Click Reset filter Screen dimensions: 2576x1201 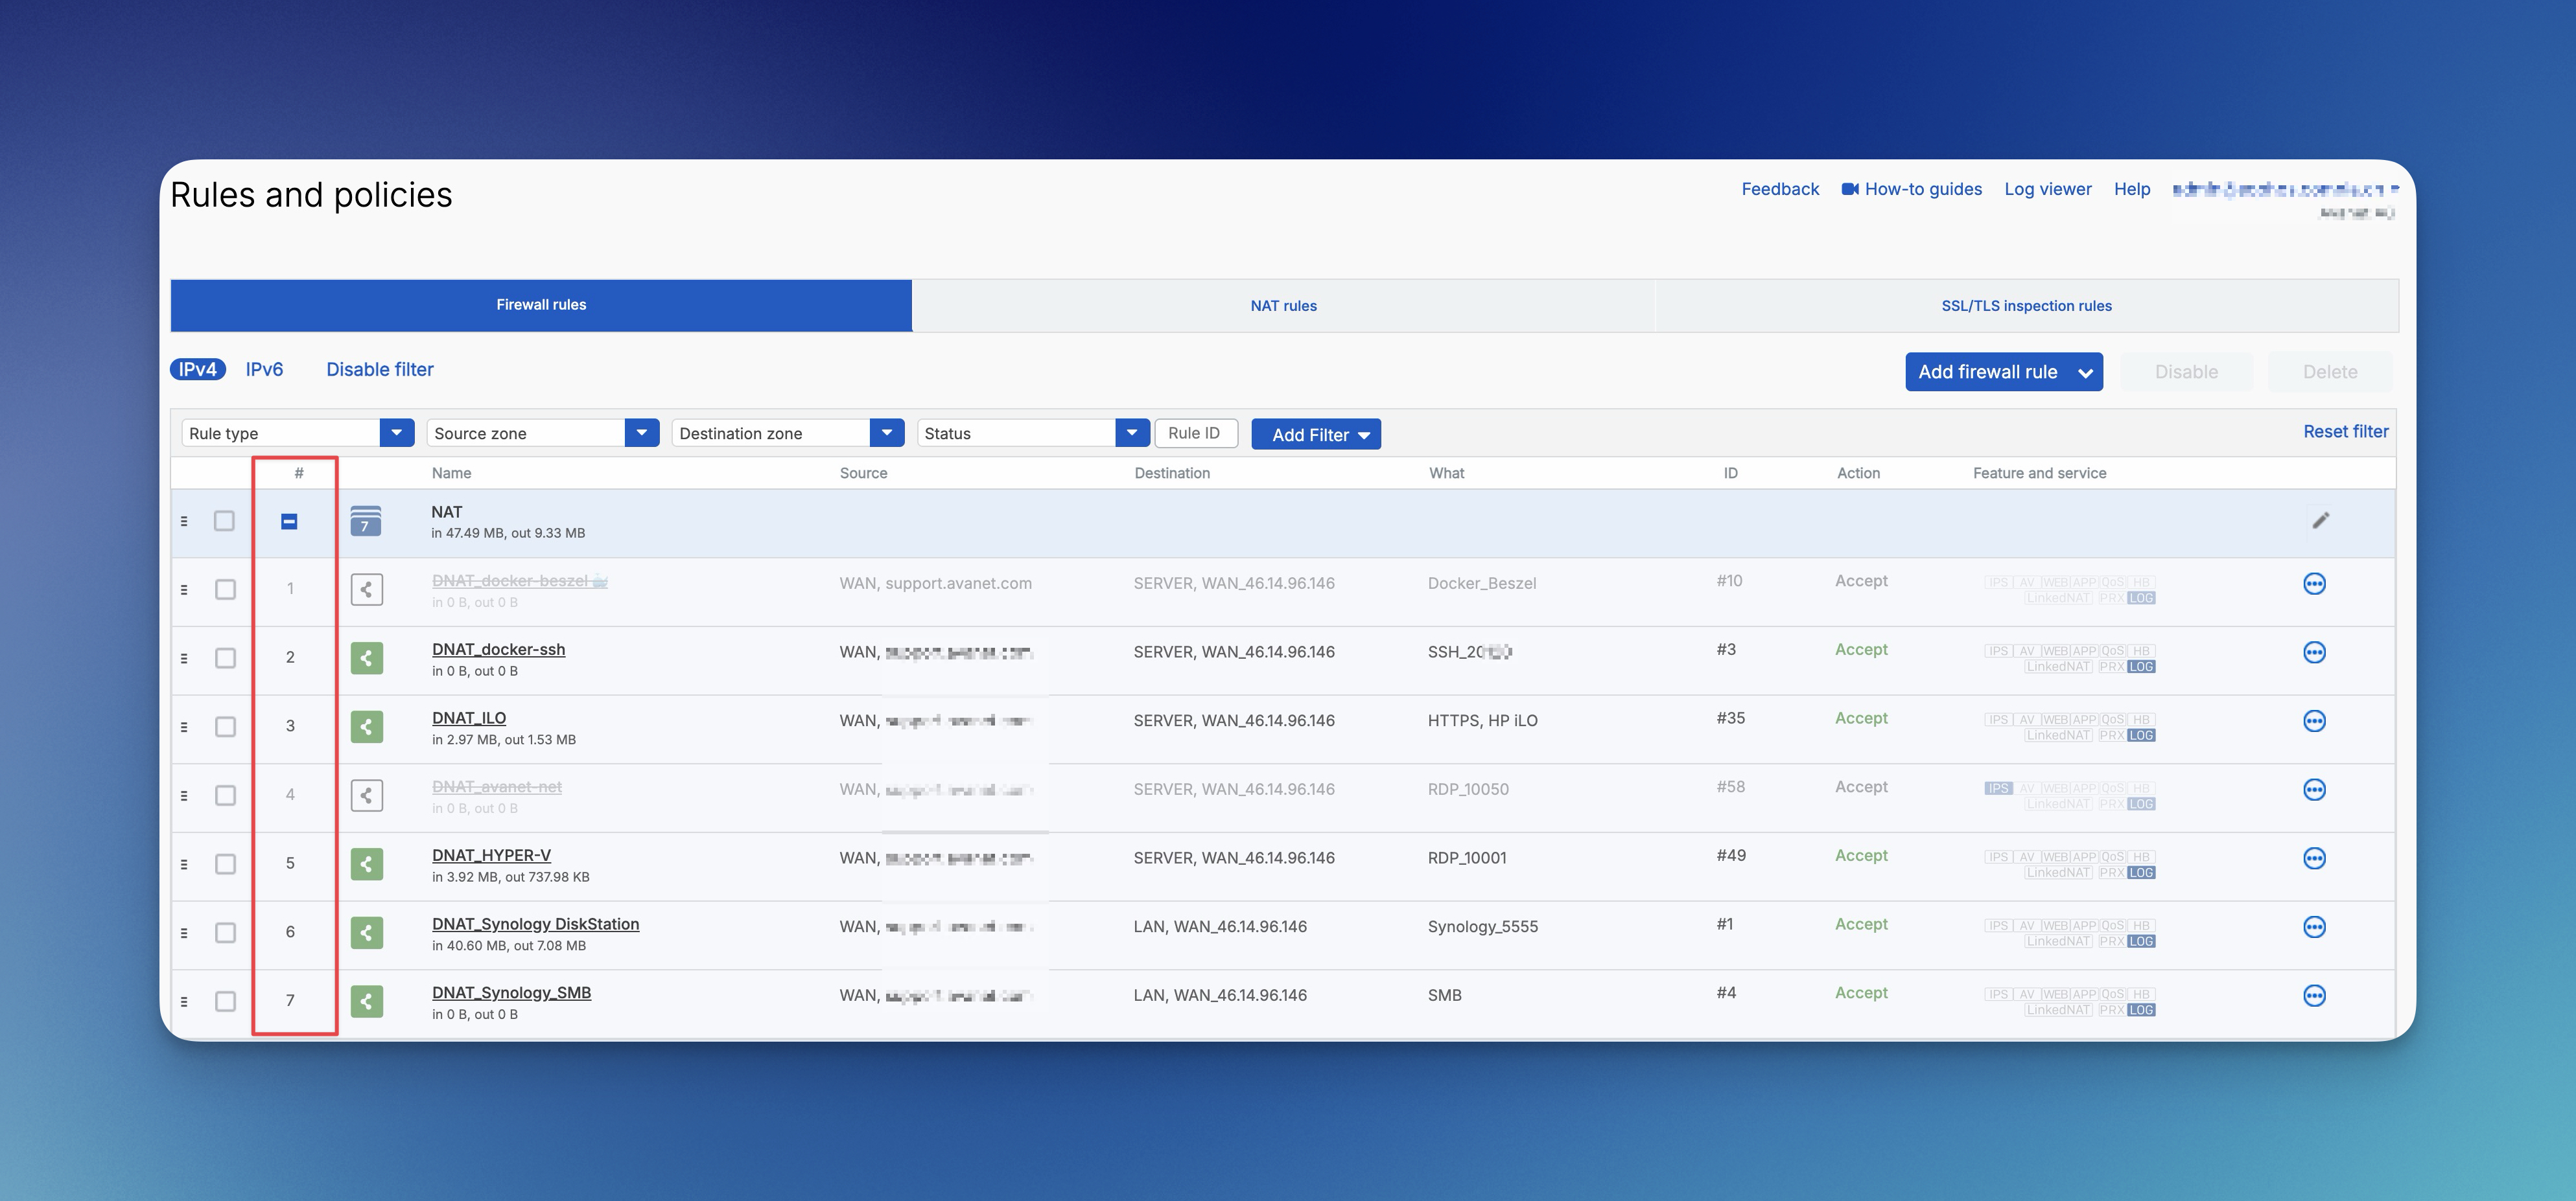[x=2345, y=431]
